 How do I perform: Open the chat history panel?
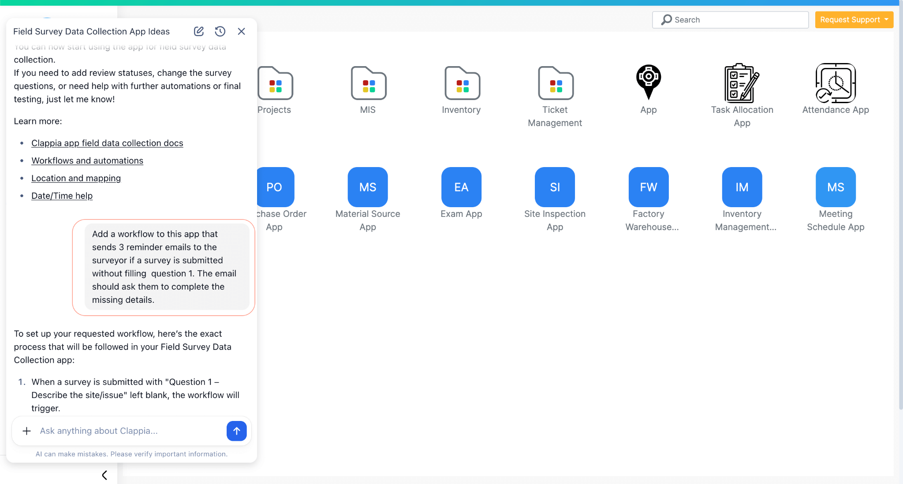[x=220, y=31]
